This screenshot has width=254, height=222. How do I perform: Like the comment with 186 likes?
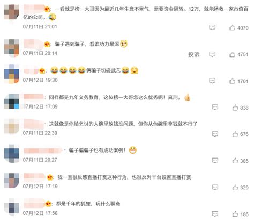click(235, 214)
